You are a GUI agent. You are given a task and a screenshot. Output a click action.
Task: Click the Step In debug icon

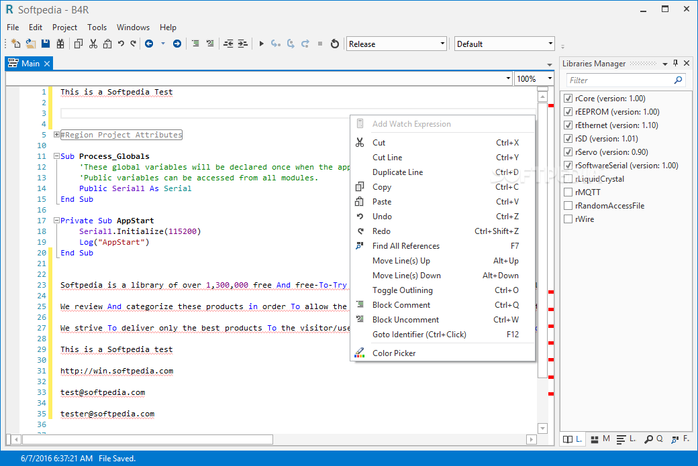[x=276, y=44]
